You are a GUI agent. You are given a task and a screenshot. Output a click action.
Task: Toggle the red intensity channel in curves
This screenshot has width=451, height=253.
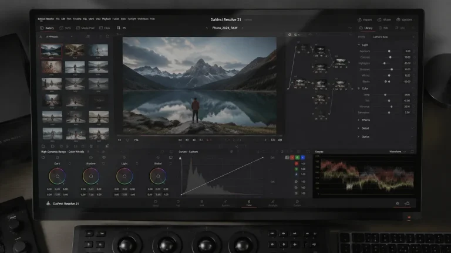click(x=296, y=163)
